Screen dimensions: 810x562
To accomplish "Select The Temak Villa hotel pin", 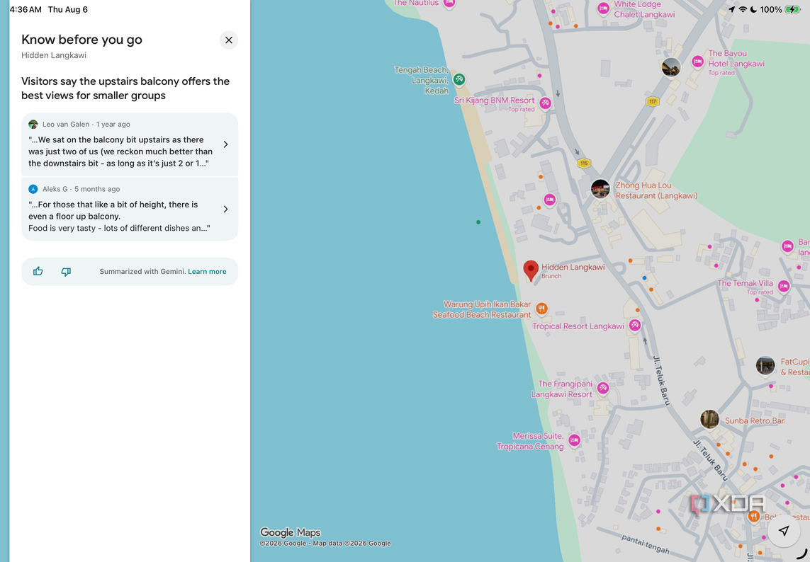I will [784, 287].
